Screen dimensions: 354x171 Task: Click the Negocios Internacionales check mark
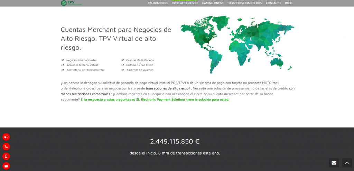coord(63,60)
